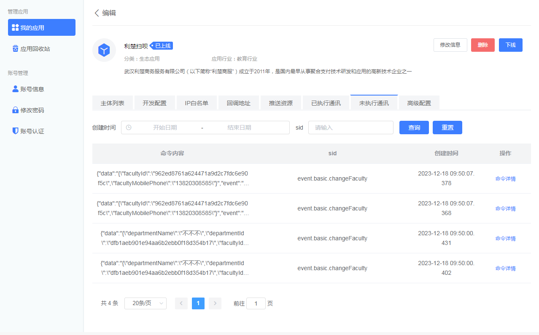Select the 我的应用 grid icon in sidebar
Viewport: 539px width, 335px height.
coord(14,27)
